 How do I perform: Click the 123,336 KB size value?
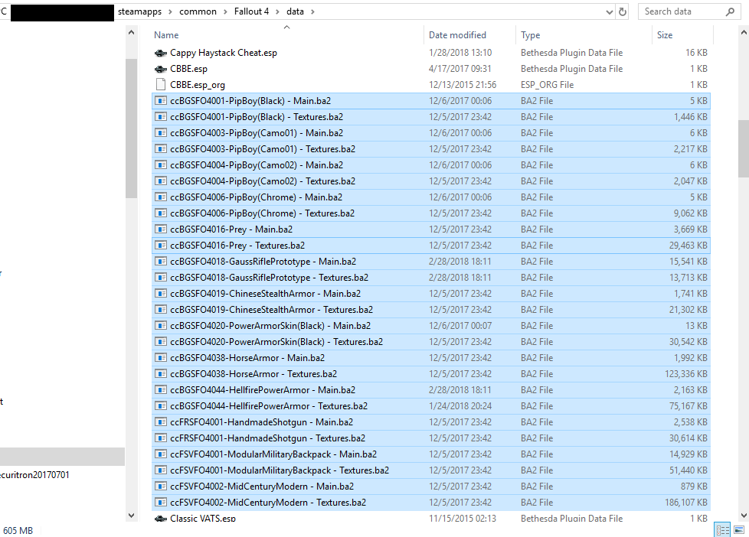pyautogui.click(x=686, y=374)
